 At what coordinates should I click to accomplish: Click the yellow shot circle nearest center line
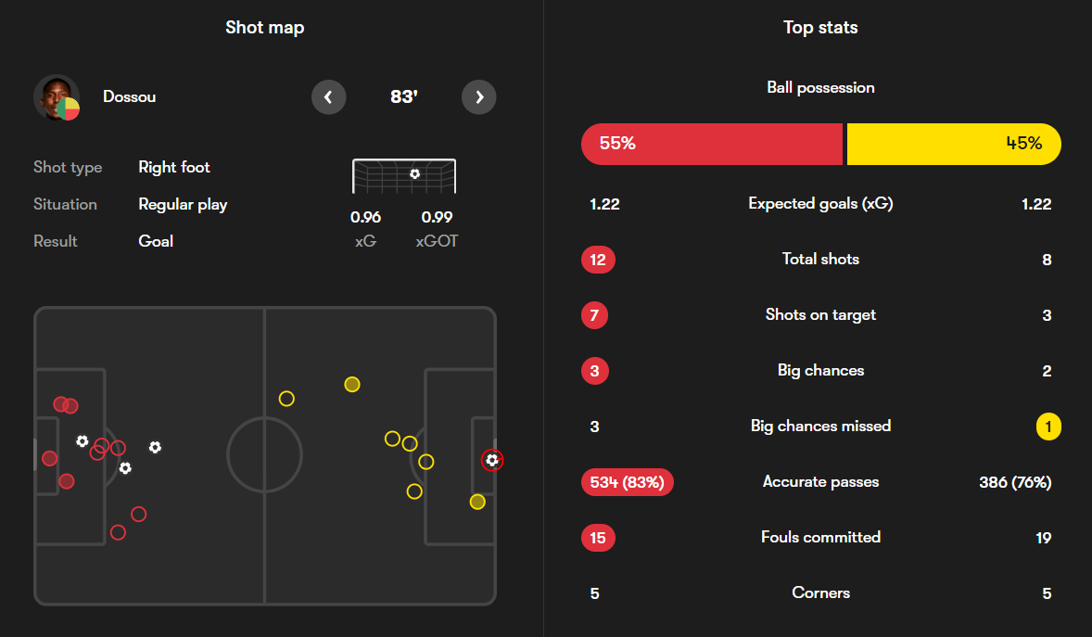tap(286, 399)
